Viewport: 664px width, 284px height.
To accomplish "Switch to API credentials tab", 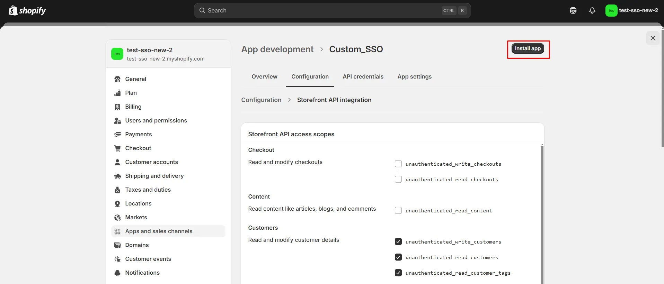I will [x=363, y=76].
